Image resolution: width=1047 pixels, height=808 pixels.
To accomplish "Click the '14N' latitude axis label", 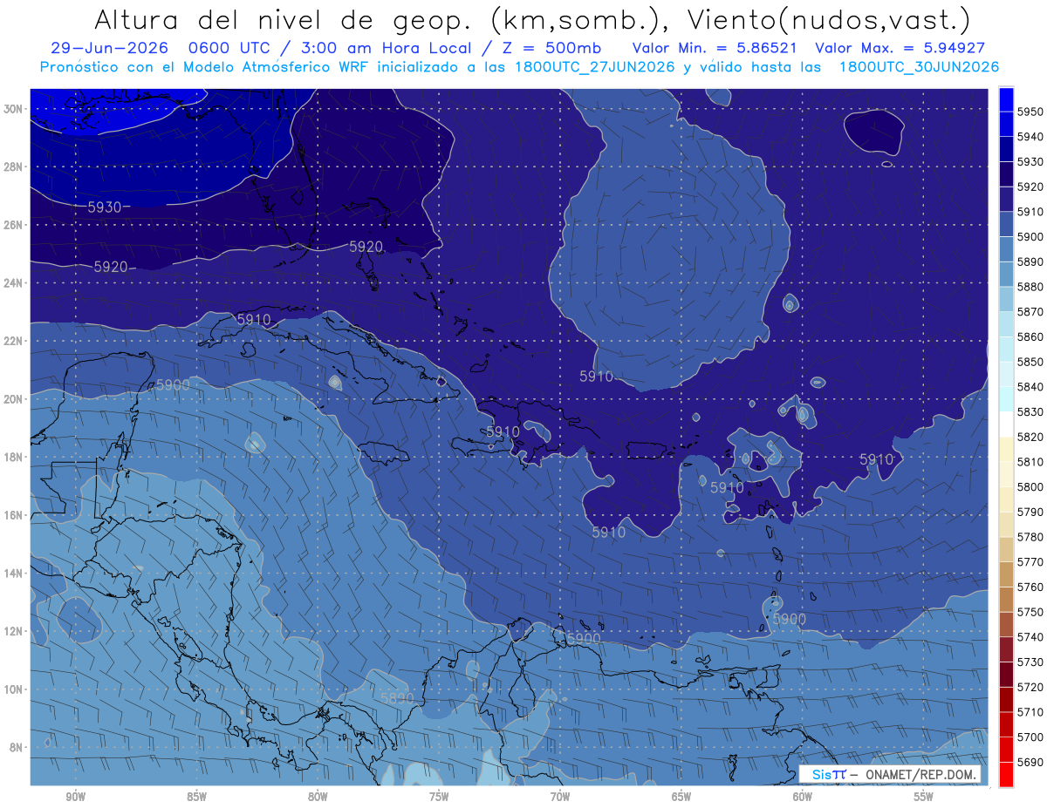I will point(14,573).
